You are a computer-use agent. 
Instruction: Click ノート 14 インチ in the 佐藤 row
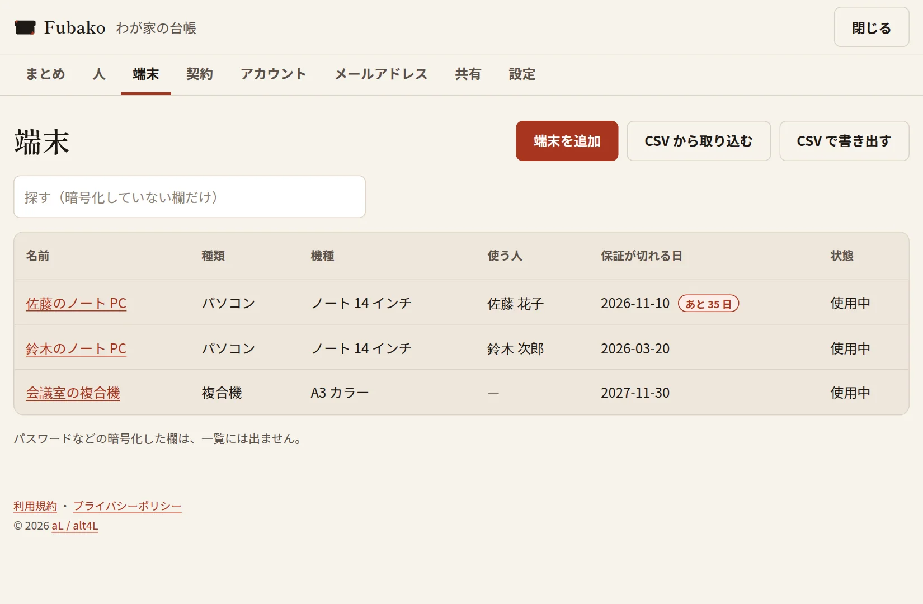[x=361, y=303]
